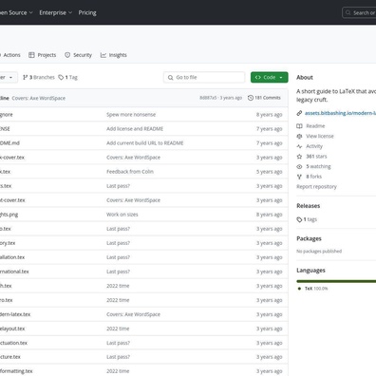This screenshot has height=376, width=376.
Task: Click the link chain icon in About
Action: tap(299, 113)
